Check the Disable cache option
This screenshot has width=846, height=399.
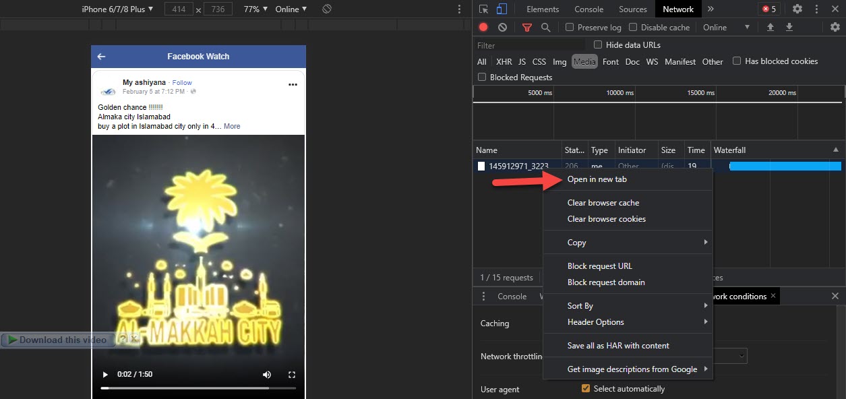pyautogui.click(x=633, y=28)
